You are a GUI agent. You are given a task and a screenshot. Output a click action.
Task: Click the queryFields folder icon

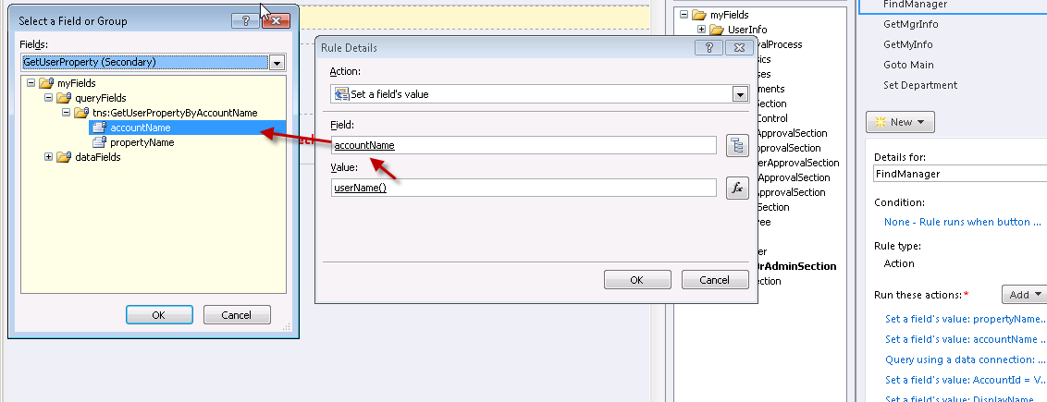[x=63, y=98]
